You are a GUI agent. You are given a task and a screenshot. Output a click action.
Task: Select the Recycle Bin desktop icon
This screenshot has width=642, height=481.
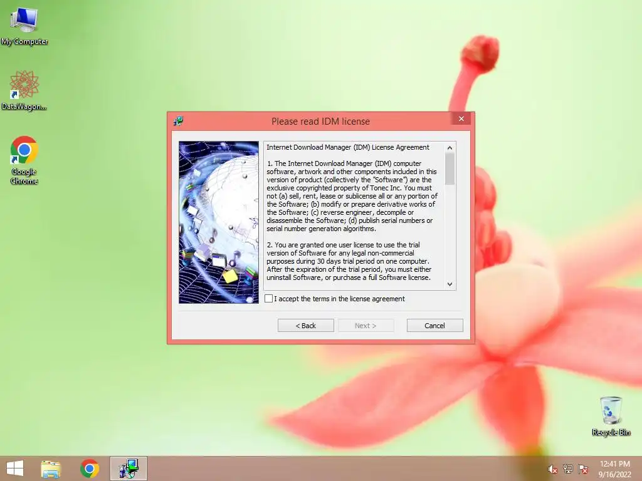pyautogui.click(x=611, y=416)
